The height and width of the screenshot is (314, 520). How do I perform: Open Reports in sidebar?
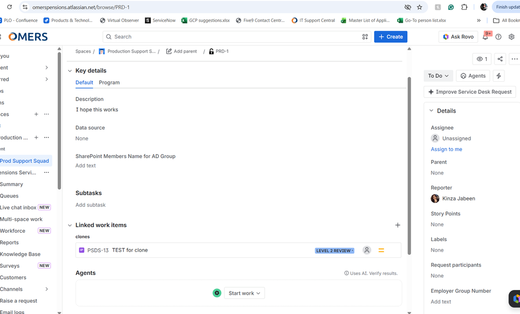pos(9,243)
